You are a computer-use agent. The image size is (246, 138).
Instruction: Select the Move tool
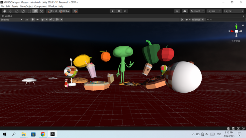tap(11, 11)
